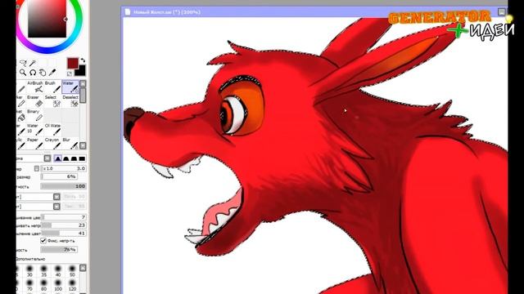Adjust the opacity mix slider showing 23
The width and height of the screenshot is (524, 294).
64,225
